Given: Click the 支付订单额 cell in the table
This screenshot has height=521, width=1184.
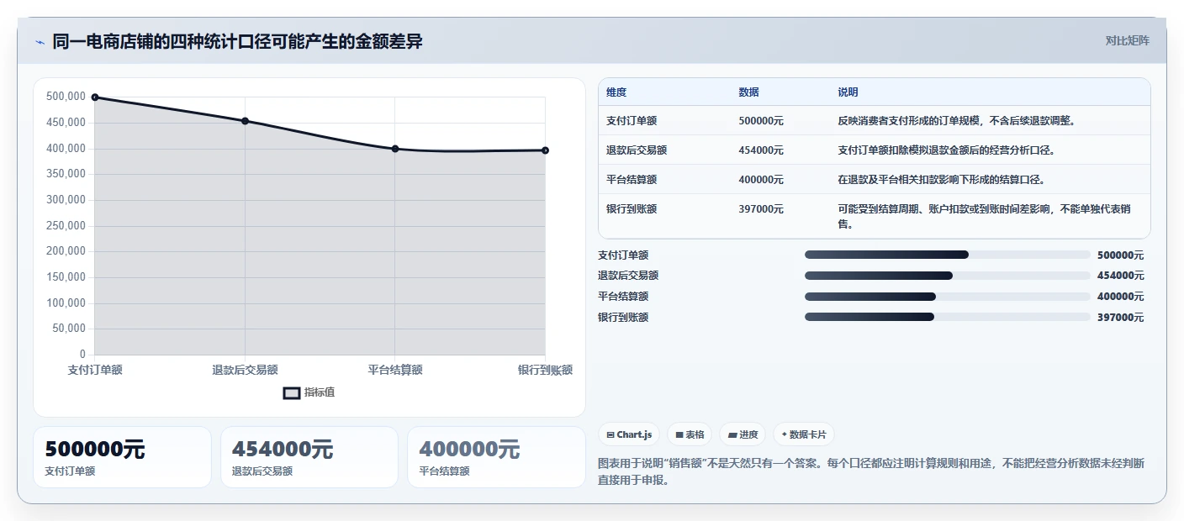Looking at the screenshot, I should click(x=632, y=121).
